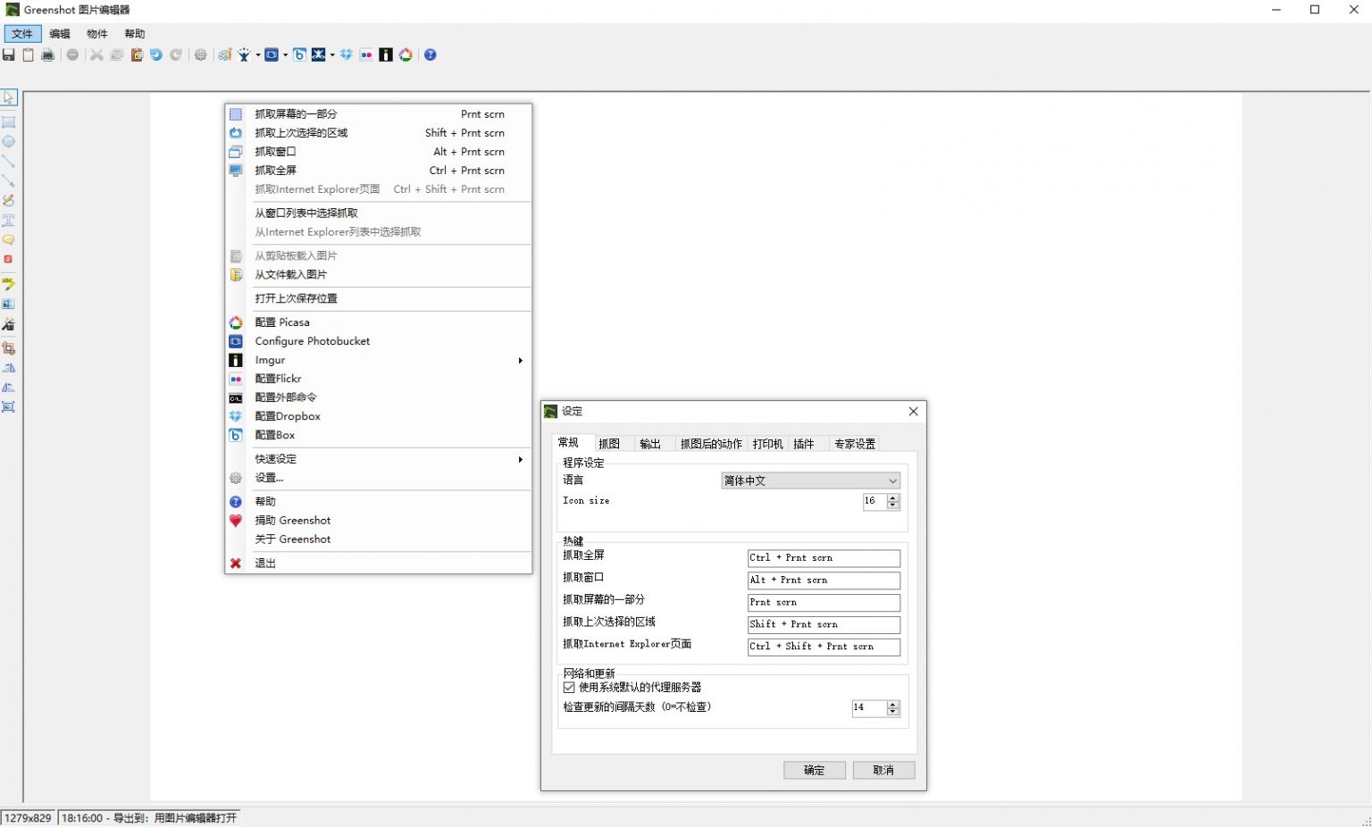Toggle '使用系统默认的代理服务器' checkbox in captured Settings dialog
Screen dimensions: 1372x827
[569, 688]
